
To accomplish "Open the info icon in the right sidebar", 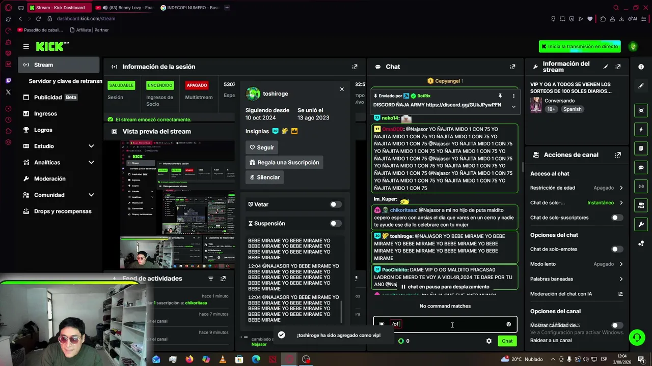I will tap(641, 67).
